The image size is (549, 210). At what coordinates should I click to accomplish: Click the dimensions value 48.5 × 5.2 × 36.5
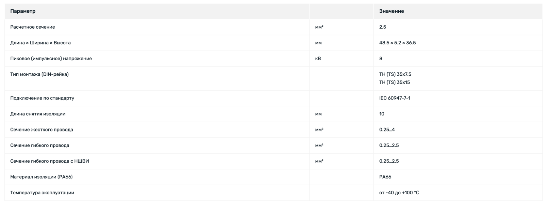click(397, 43)
